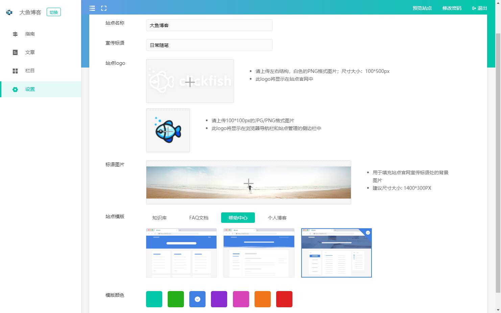Click the 切换 site switch button
This screenshot has width=501, height=313.
[54, 12]
